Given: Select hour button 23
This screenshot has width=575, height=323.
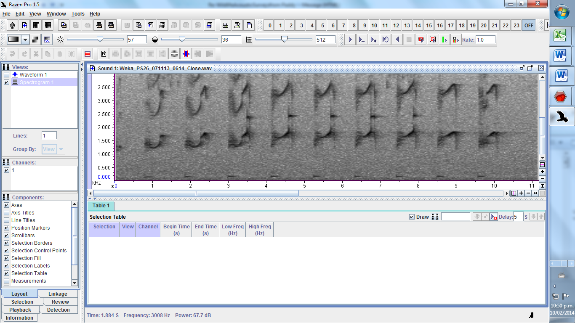Looking at the screenshot, I should click(516, 25).
